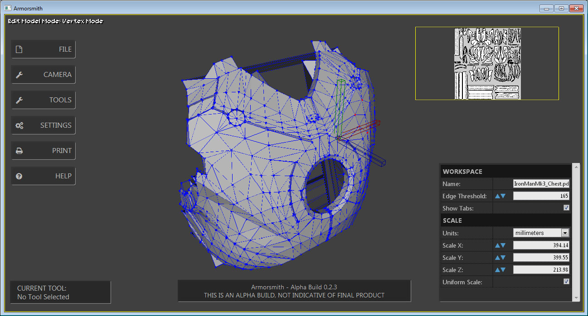Click "Armorsmith - Alpha Build 0.2.3" text
The height and width of the screenshot is (316, 588).
[294, 287]
